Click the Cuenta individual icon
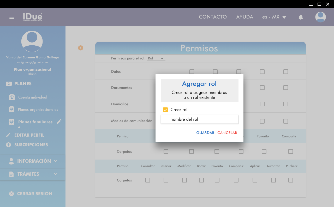Viewport: 334px width, 207px height. (x=12, y=97)
